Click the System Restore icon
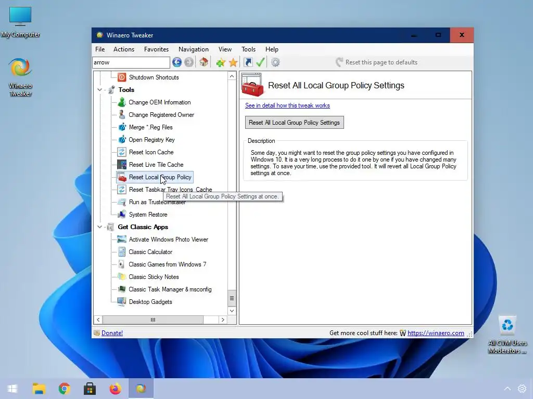This screenshot has height=399, width=533. tap(122, 215)
